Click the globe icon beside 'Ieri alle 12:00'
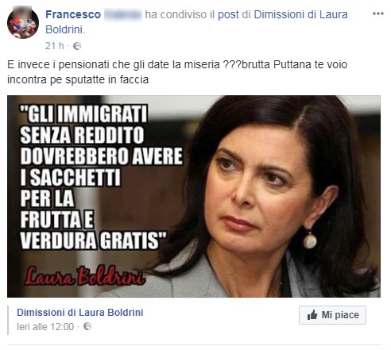Screen dimensions: 391x350 (x=87, y=326)
